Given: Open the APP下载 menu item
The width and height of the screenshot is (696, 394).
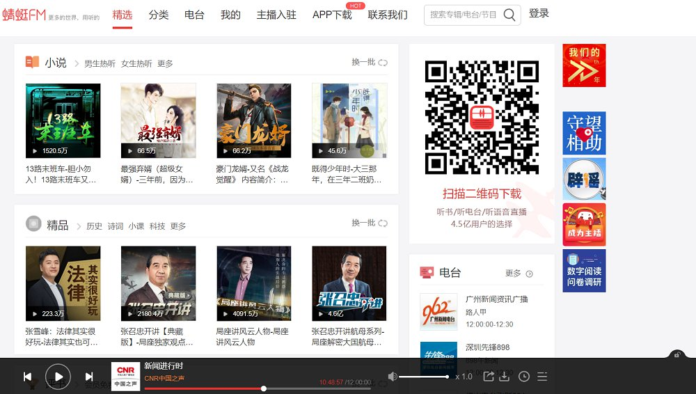Looking at the screenshot, I should 332,15.
